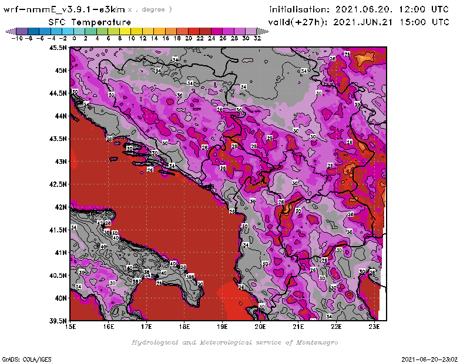The height and width of the screenshot is (363, 470).
Task: Pick the dark blue swatch between -8 and -6
Action: click(33, 32)
